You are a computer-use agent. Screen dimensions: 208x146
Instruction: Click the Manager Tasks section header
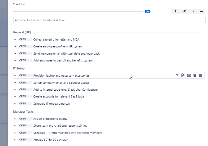23,112
